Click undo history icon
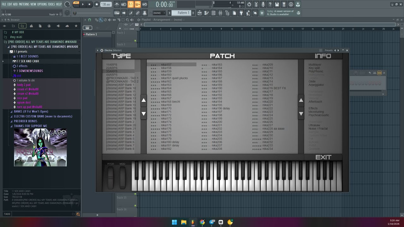The height and width of the screenshot is (227, 404). pyautogui.click(x=249, y=4)
